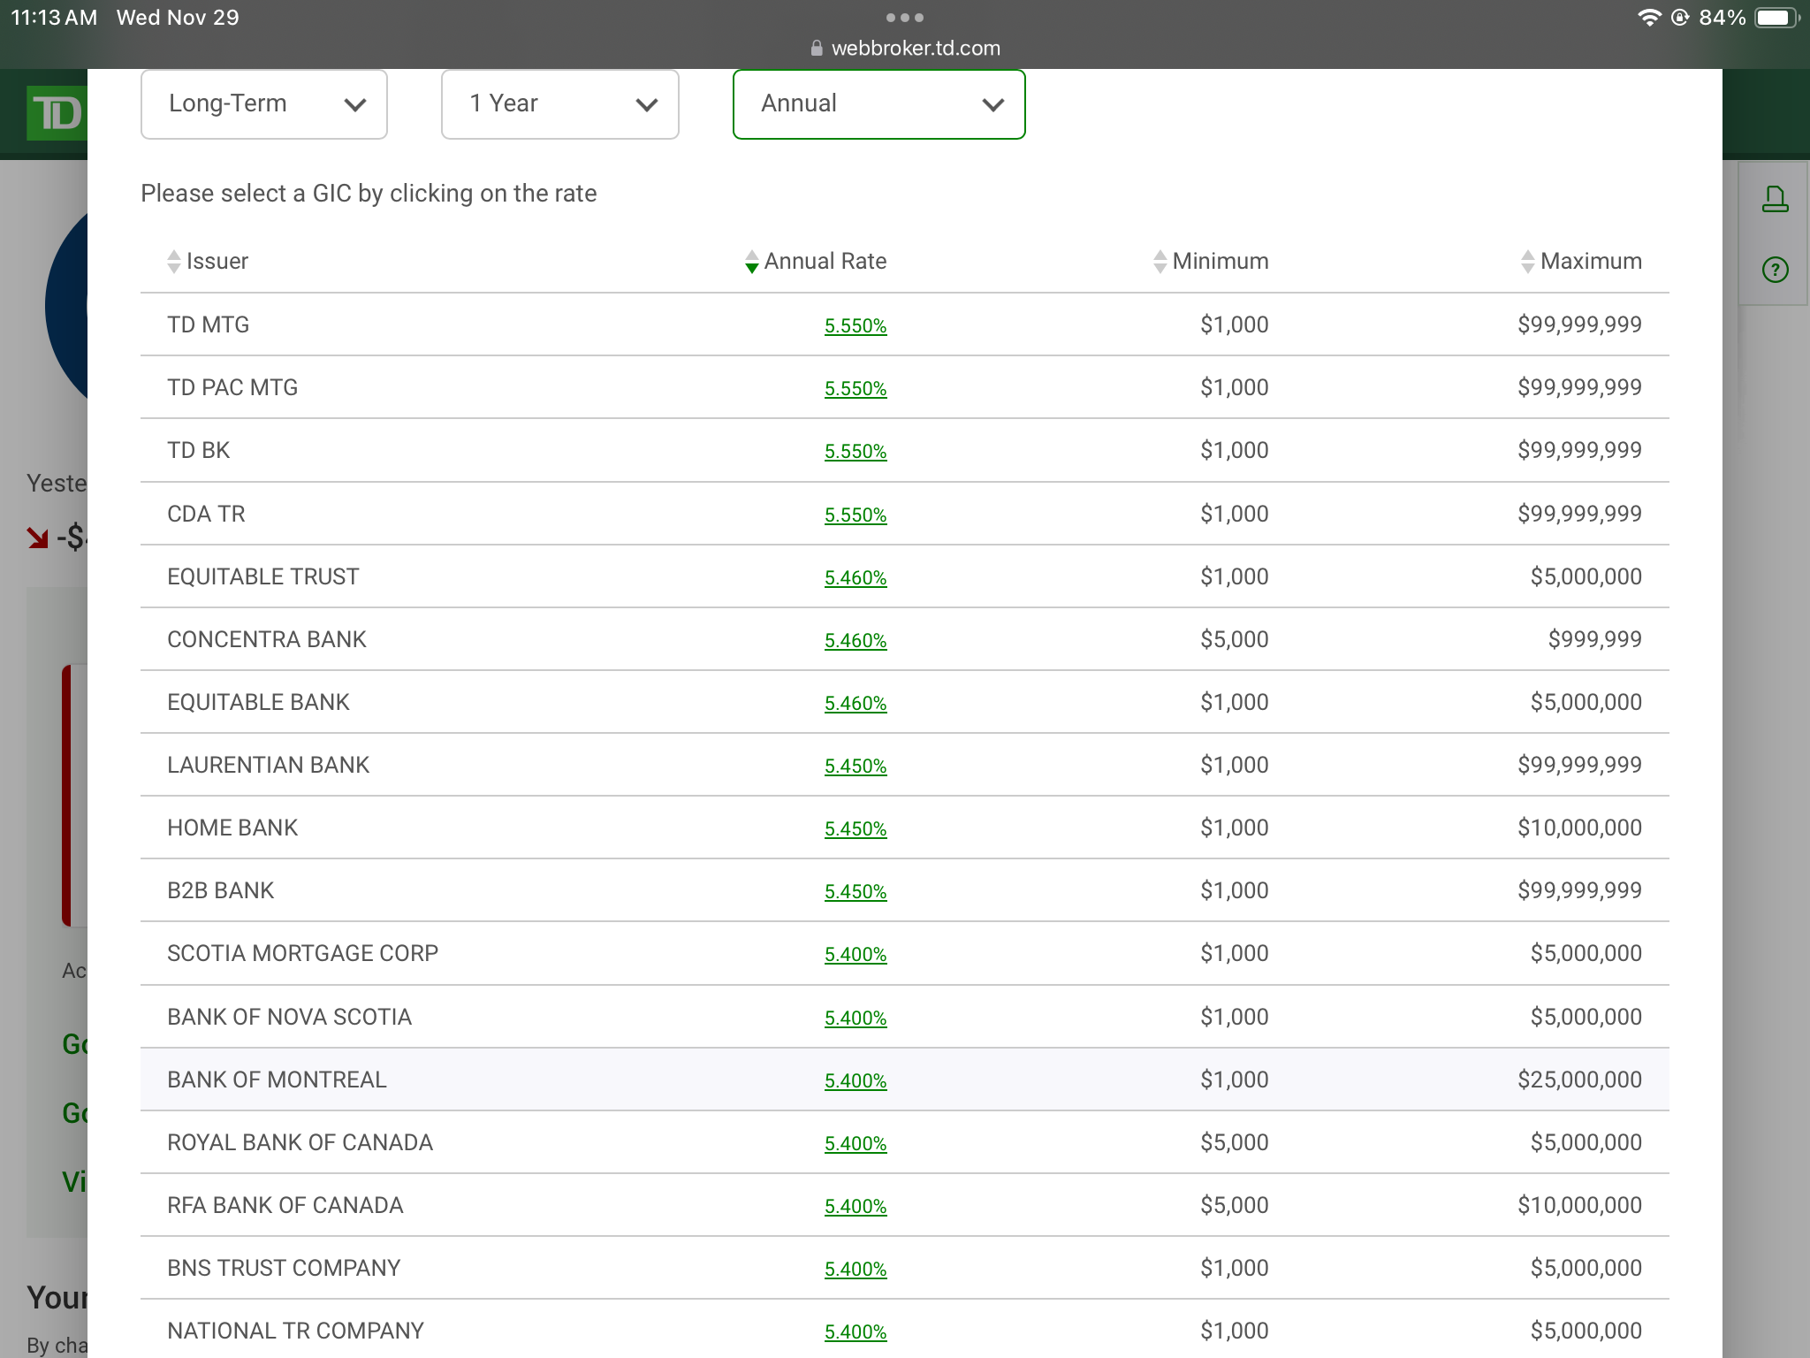Click the 'SCOTIA MORTGAGE CORP' issuer name
1810x1358 pixels.
(x=302, y=954)
